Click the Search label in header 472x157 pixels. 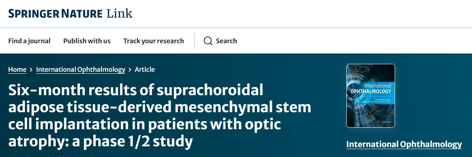point(226,41)
